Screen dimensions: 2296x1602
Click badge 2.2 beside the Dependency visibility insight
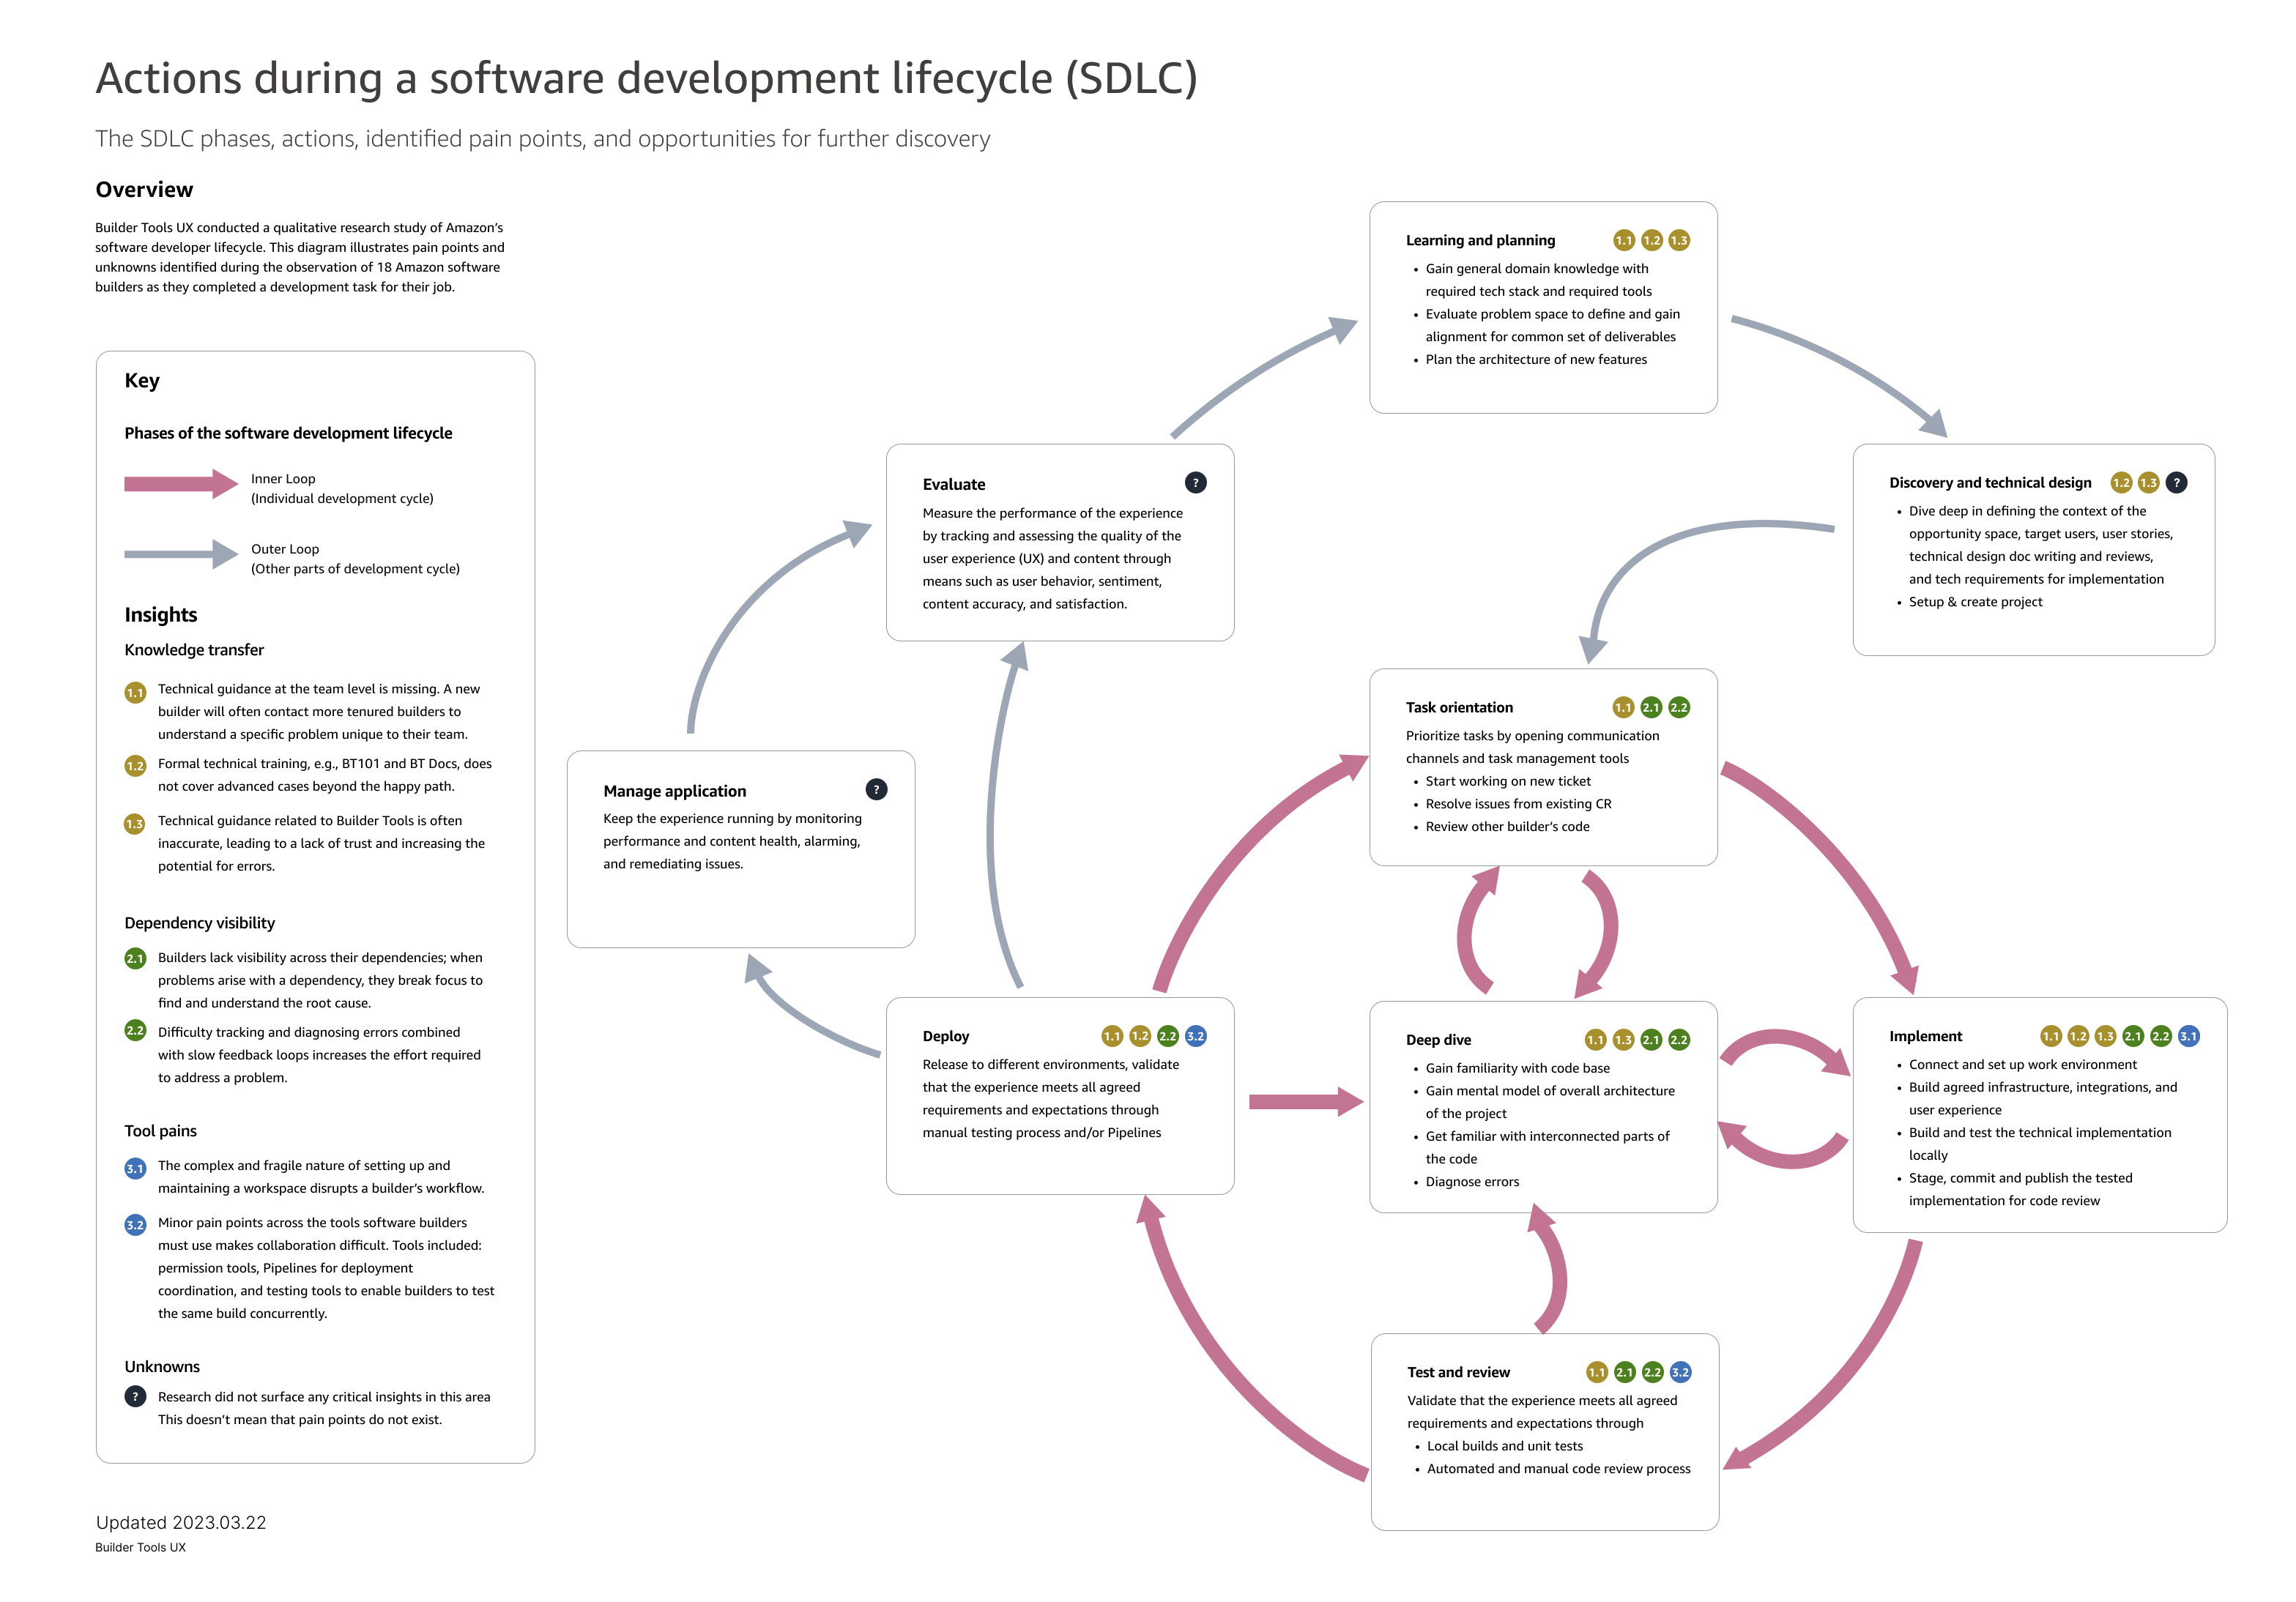coord(136,1031)
